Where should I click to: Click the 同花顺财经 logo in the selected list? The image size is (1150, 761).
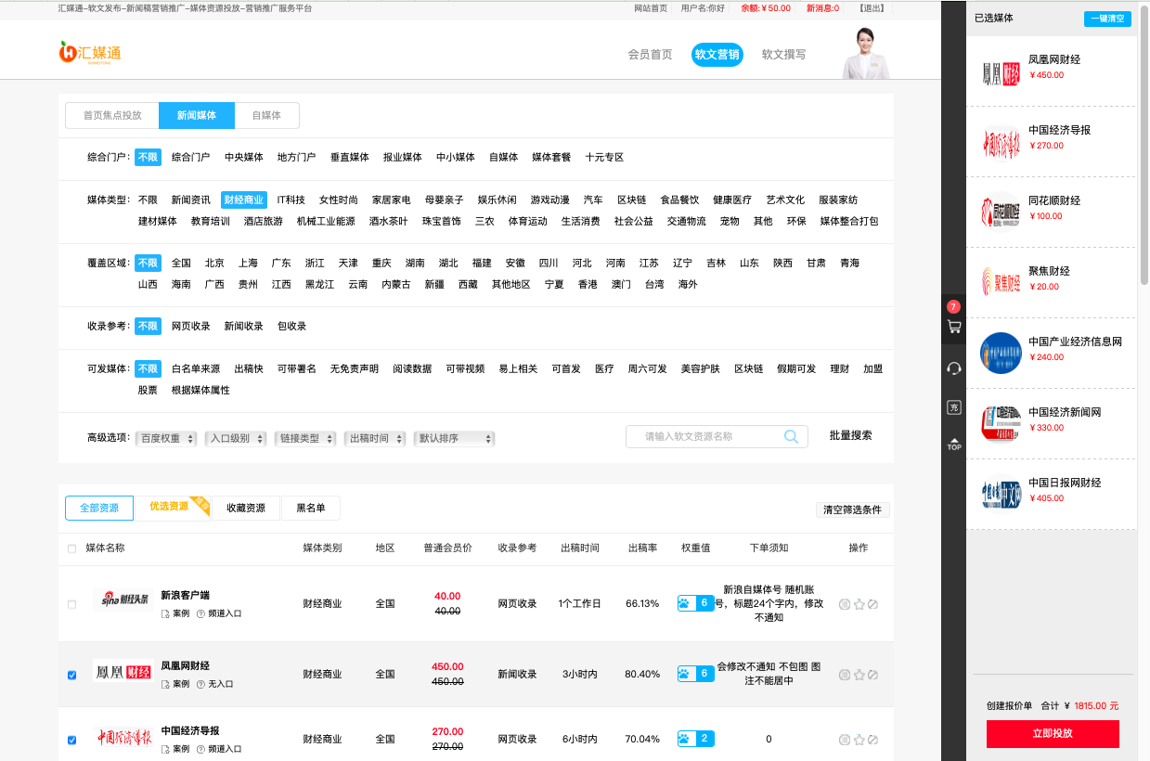[x=1001, y=212]
